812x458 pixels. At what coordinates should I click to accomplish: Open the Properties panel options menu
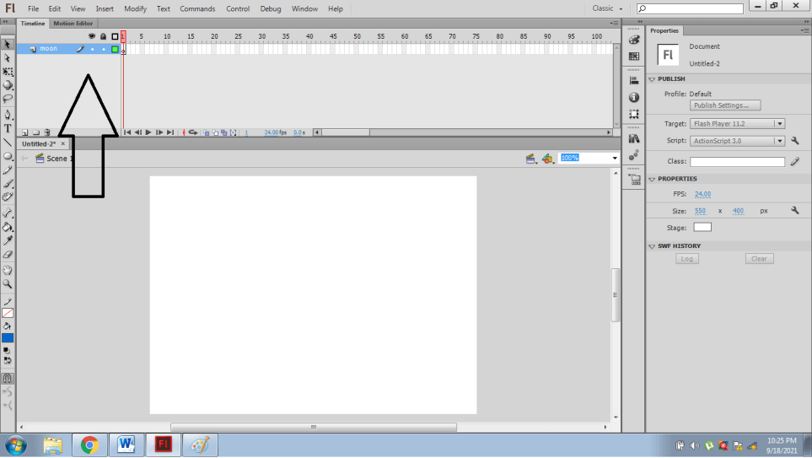click(x=804, y=30)
